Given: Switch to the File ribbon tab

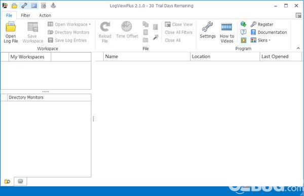Looking at the screenshot, I should (9, 16).
